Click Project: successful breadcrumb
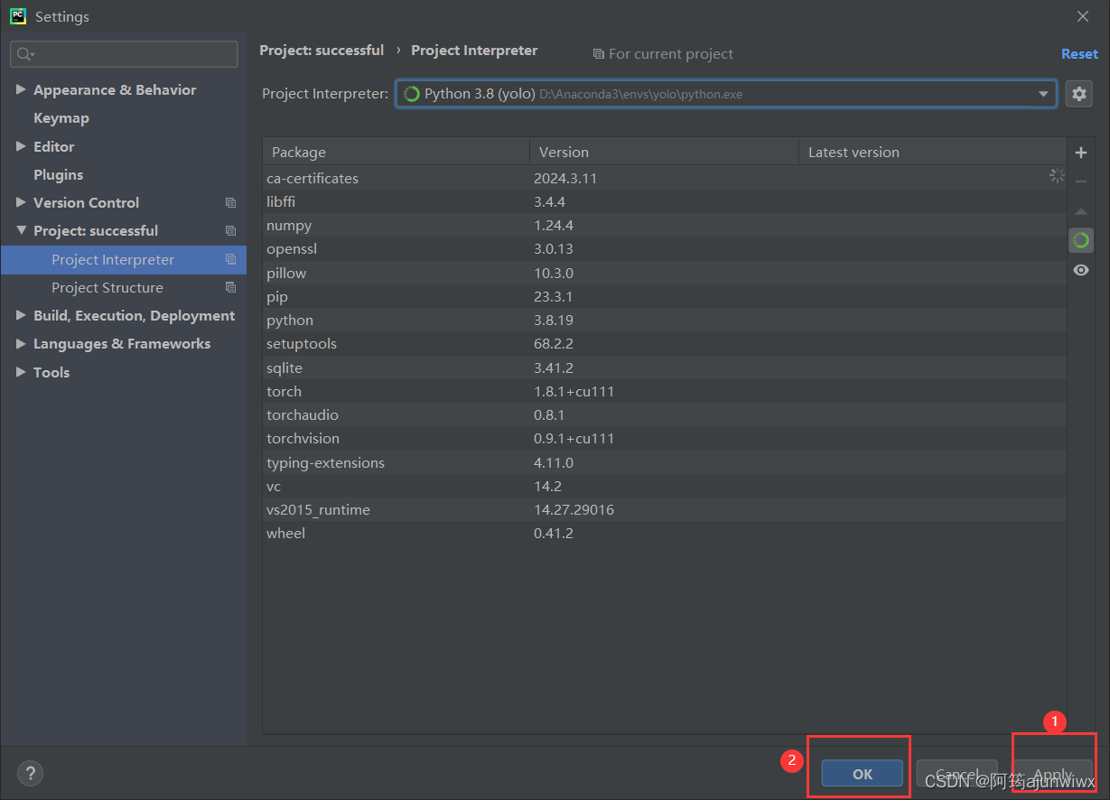Screen dimensions: 1110x800 tap(322, 51)
